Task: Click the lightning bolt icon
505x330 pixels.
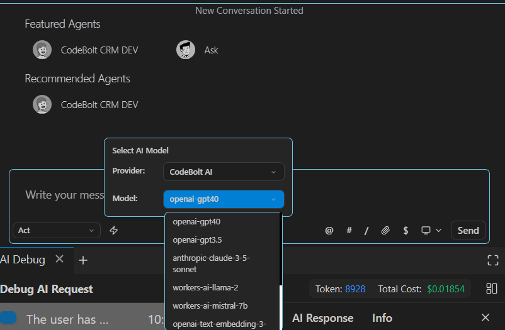Action: [x=114, y=230]
